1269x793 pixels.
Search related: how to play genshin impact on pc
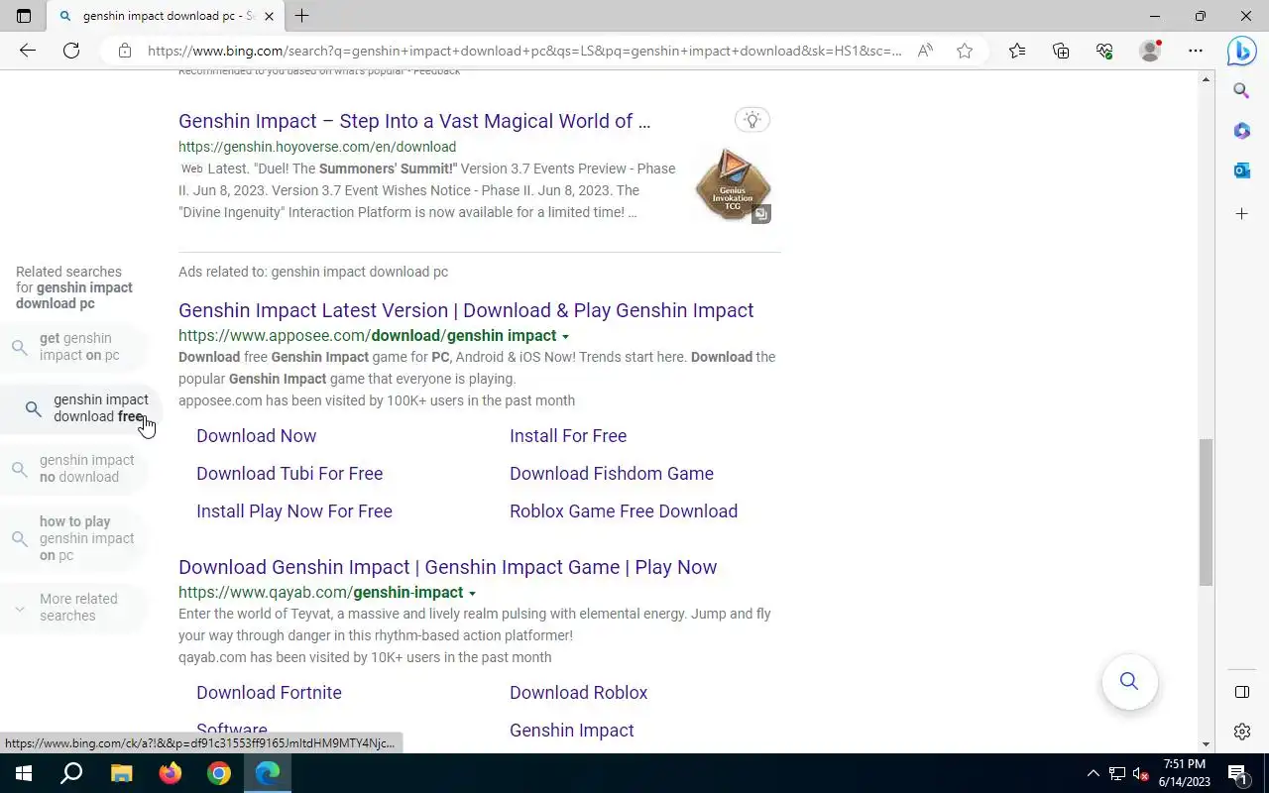click(x=74, y=538)
